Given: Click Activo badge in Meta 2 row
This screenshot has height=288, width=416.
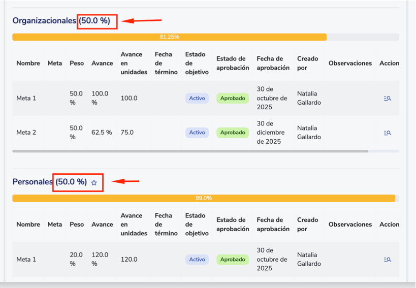Looking at the screenshot, I should (x=197, y=133).
